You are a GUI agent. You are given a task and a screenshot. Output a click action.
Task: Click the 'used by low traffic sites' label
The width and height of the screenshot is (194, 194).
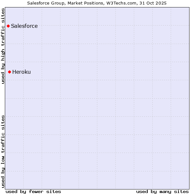(3, 152)
